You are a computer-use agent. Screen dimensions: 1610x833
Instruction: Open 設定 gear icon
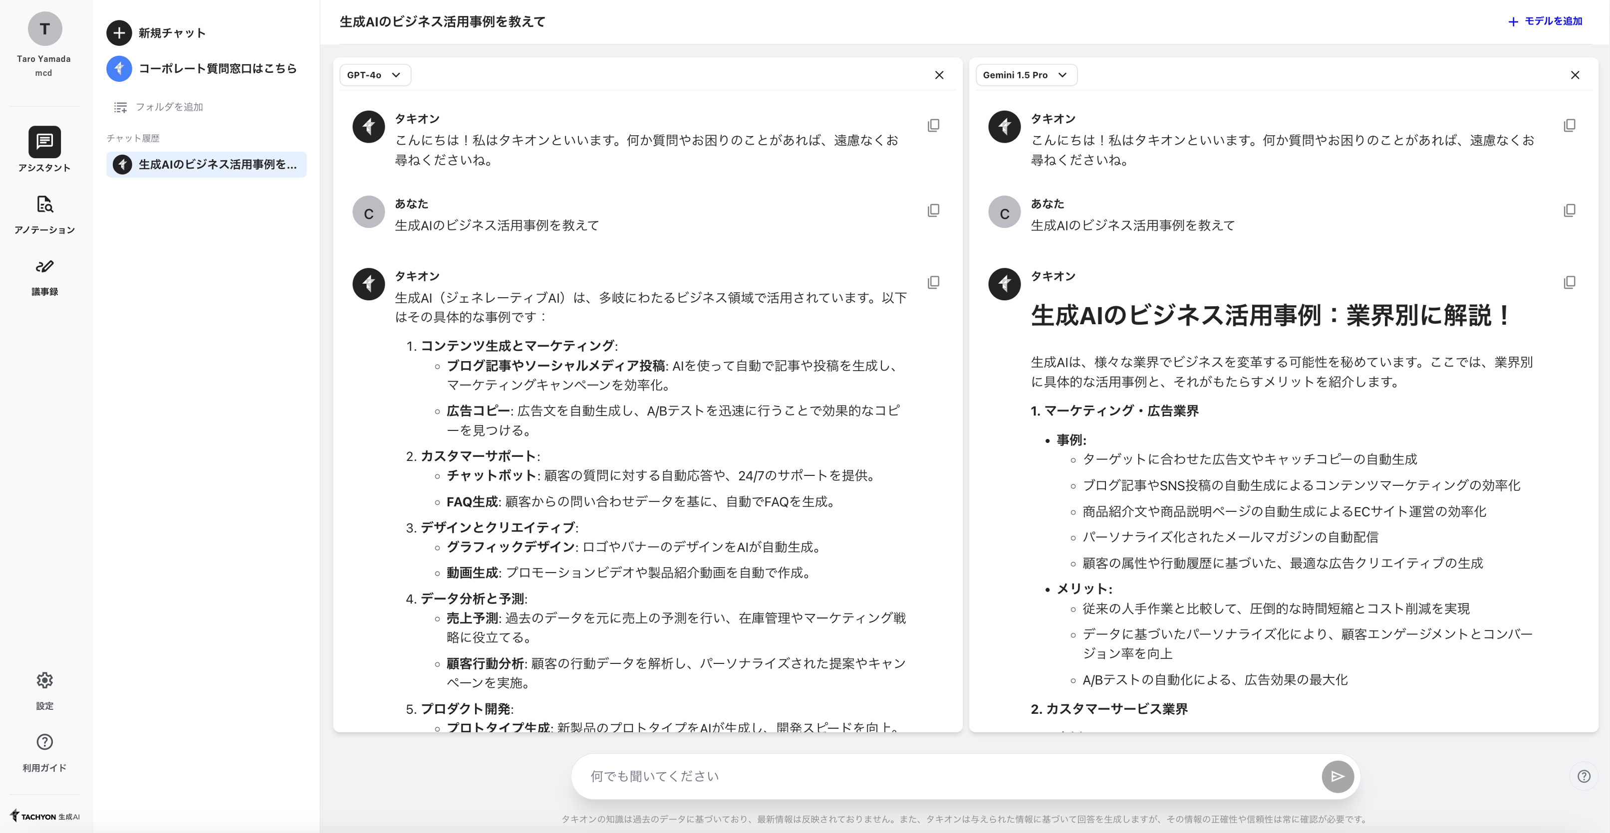pos(44,680)
